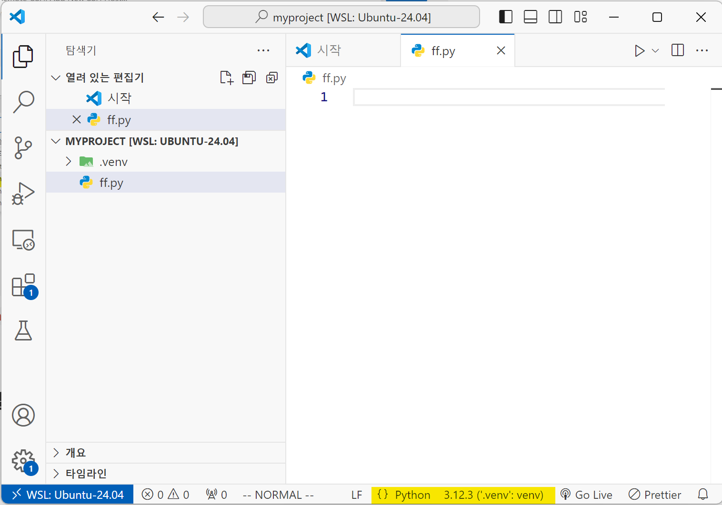Open the Source Control view

pyautogui.click(x=23, y=147)
